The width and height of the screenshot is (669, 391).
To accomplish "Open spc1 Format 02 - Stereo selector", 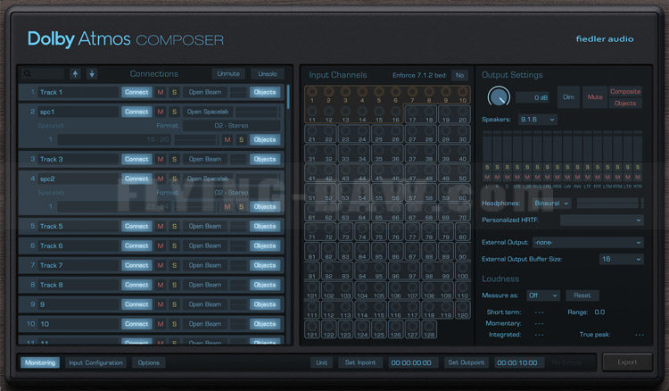I will point(231,126).
